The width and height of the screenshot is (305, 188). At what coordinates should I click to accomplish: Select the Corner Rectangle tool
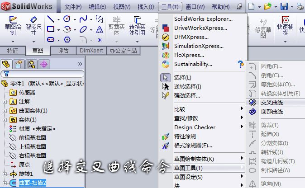[51, 29]
